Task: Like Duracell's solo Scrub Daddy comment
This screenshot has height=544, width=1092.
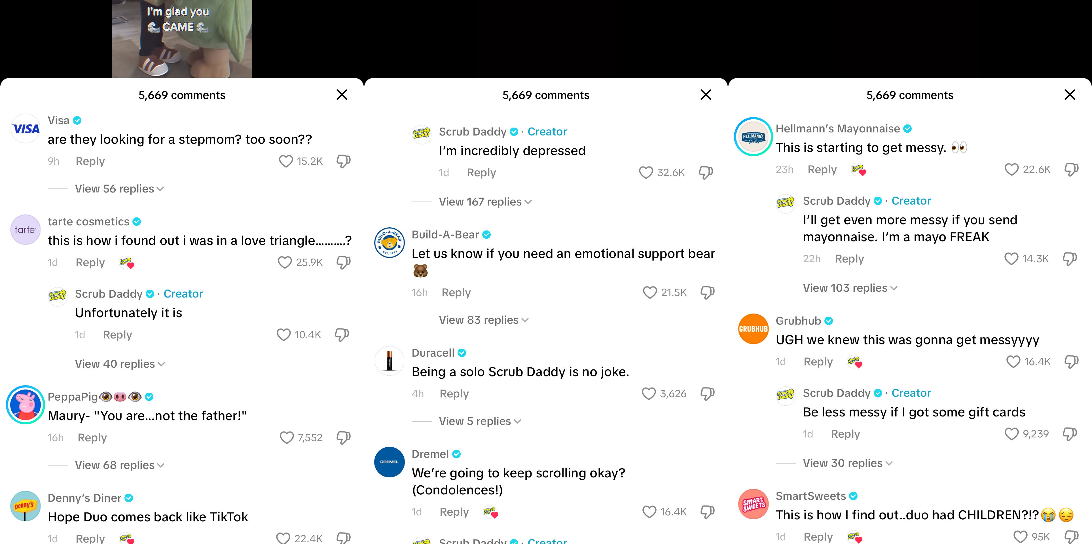Action: [649, 394]
